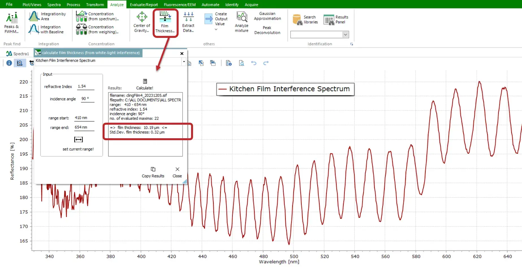Switch to the Automate tab
Viewport: 522px width, 268px height.
tap(210, 5)
